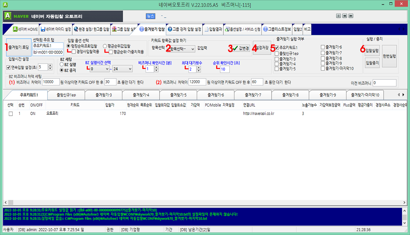Click the fast-forward icon at top right

(x=350, y=16)
